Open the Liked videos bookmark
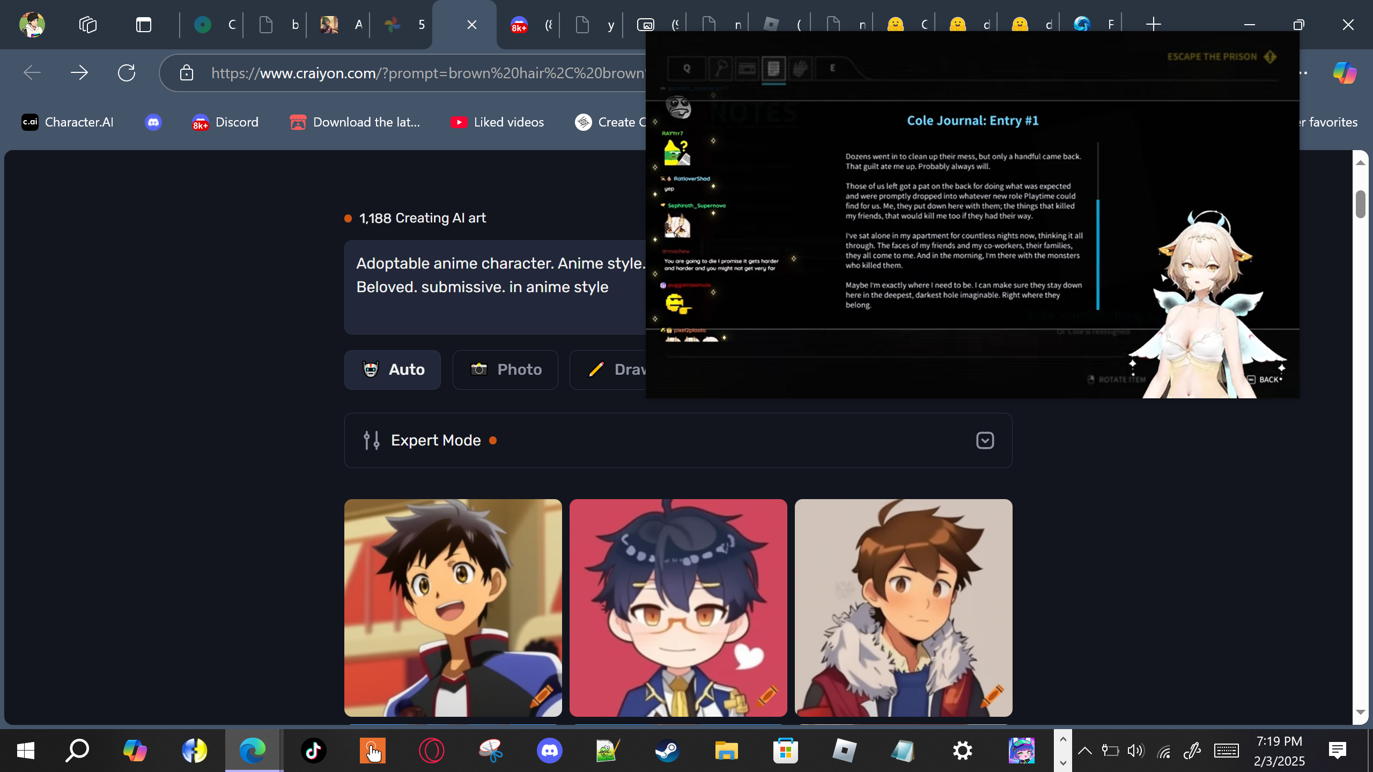 (497, 122)
